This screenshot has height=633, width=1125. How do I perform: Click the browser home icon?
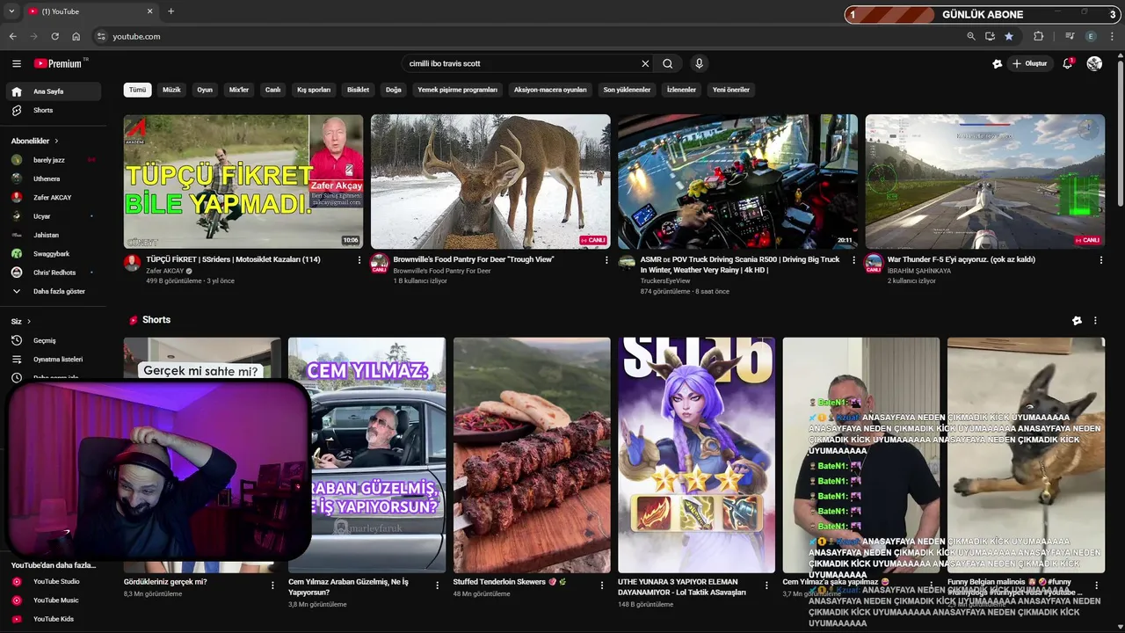pos(76,36)
